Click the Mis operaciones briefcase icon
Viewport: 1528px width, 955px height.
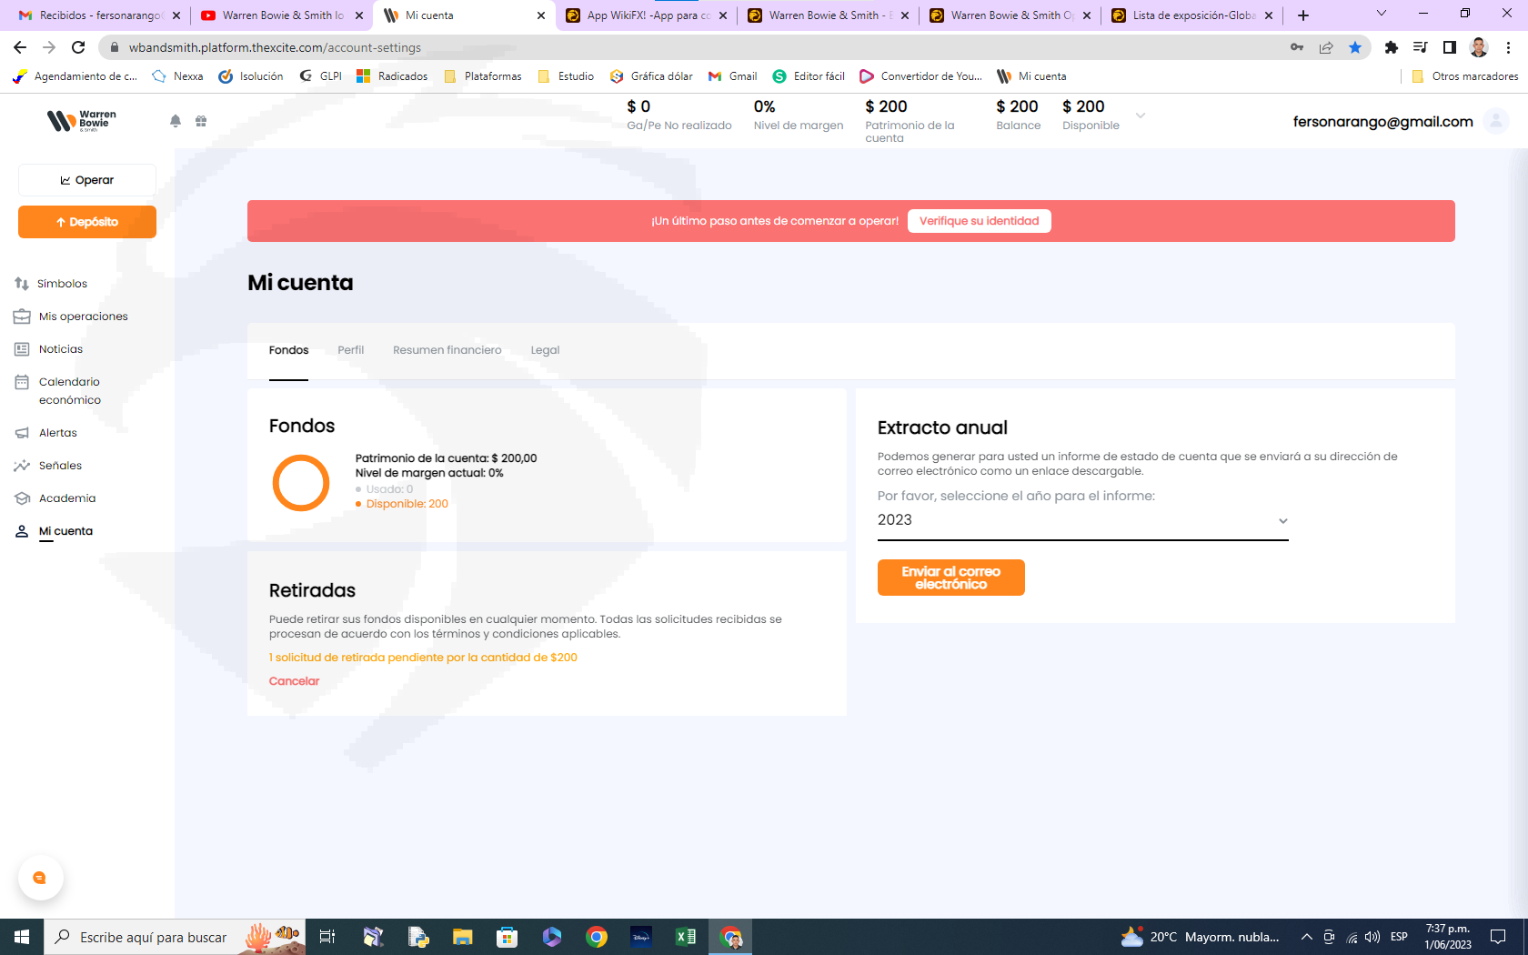[22, 317]
